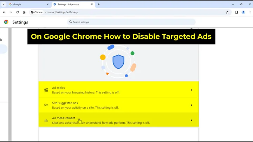Open the Ad measurement row
Screen dimensions: 253x142
pyautogui.click(x=119, y=120)
